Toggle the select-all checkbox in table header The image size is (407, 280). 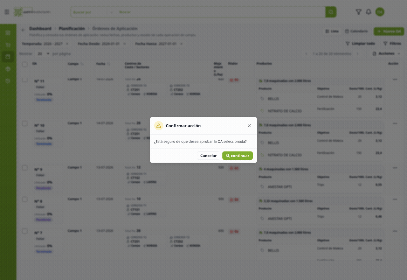[24, 64]
